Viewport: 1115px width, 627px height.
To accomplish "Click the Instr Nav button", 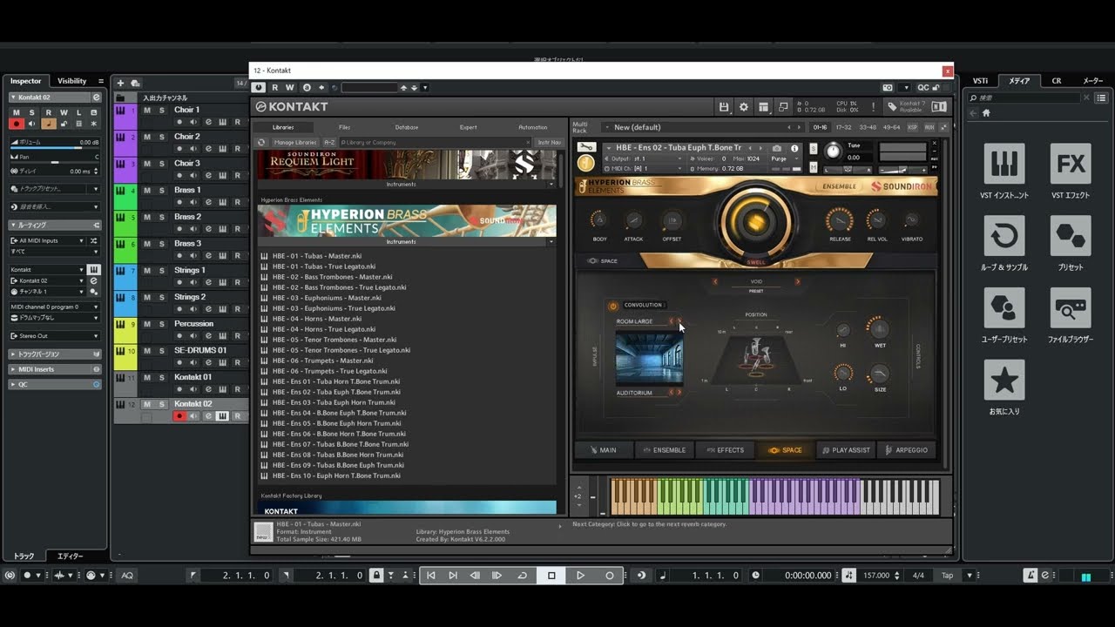I will tap(550, 142).
